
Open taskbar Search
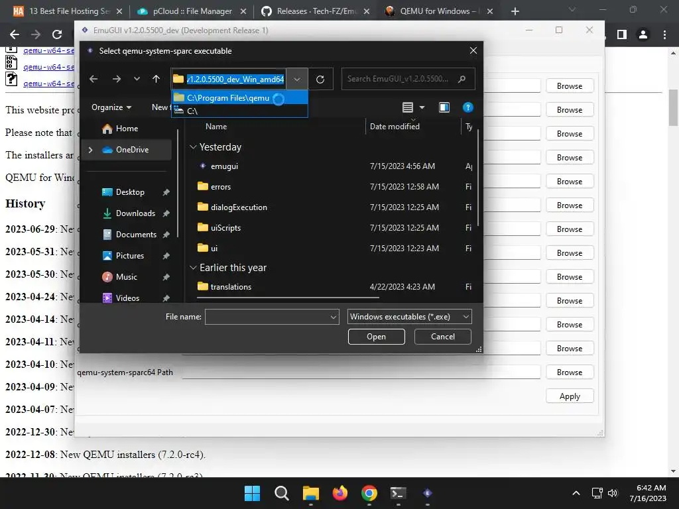(281, 493)
